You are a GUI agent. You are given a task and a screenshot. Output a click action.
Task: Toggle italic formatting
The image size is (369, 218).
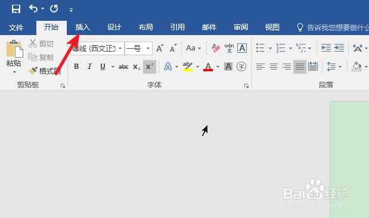coord(89,67)
